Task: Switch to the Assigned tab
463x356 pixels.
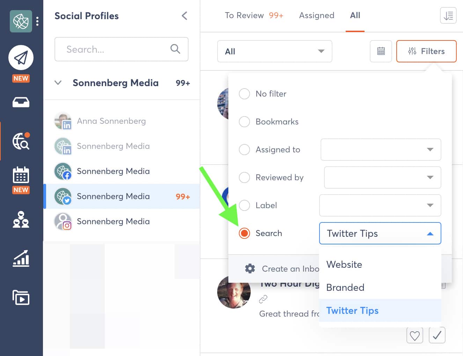Action: [x=317, y=15]
